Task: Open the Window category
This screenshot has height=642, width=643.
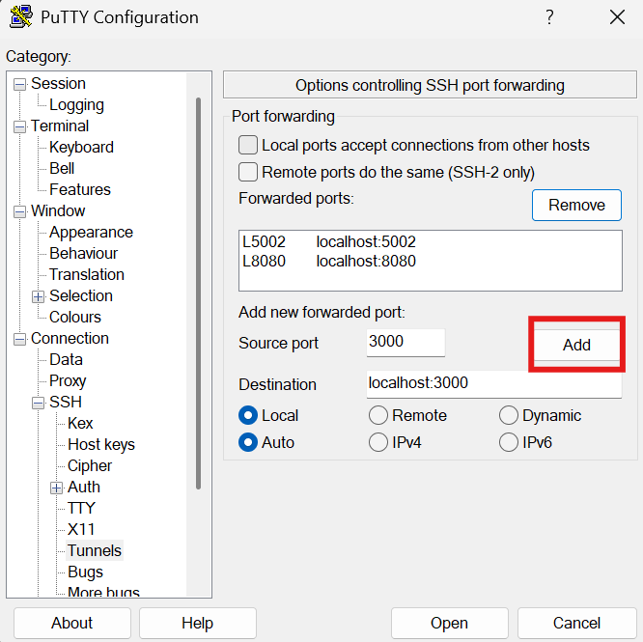Action: pyautogui.click(x=58, y=211)
